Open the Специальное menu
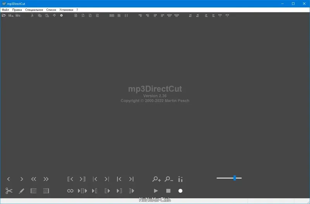This screenshot has height=204, width=310. click(x=34, y=10)
